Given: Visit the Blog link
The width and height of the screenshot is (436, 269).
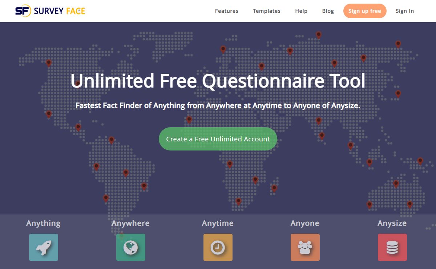Looking at the screenshot, I should (328, 11).
